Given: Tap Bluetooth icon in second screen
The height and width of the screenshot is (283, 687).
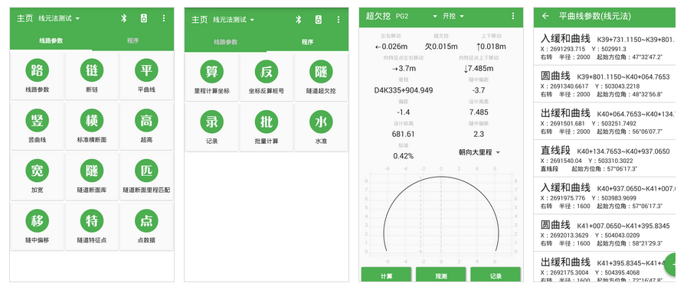Looking at the screenshot, I should (x=299, y=20).
